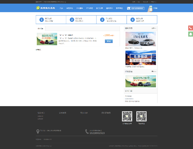Go to 首页 in the navigation bar

[61, 8]
